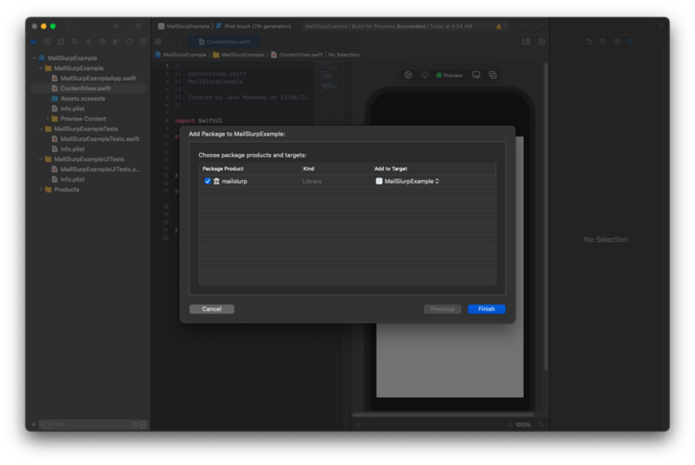The width and height of the screenshot is (695, 465).
Task: Click the add plus button in navigator
Action: coord(33,425)
